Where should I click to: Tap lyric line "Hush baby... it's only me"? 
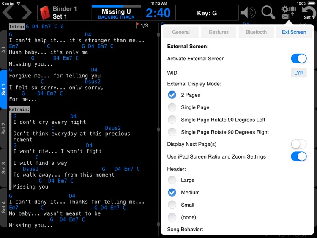pos(48,52)
